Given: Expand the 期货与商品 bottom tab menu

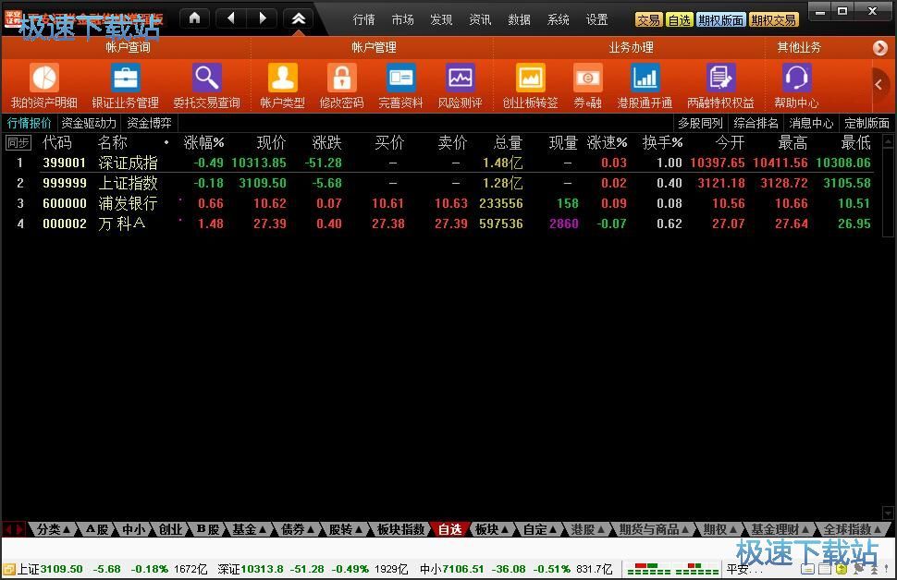Looking at the screenshot, I should (x=654, y=530).
